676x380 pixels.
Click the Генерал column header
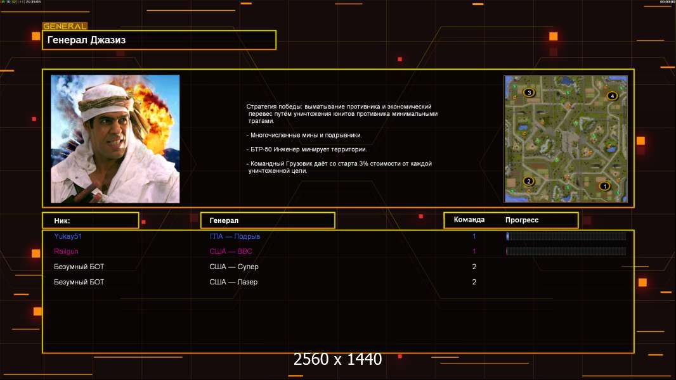(268, 220)
